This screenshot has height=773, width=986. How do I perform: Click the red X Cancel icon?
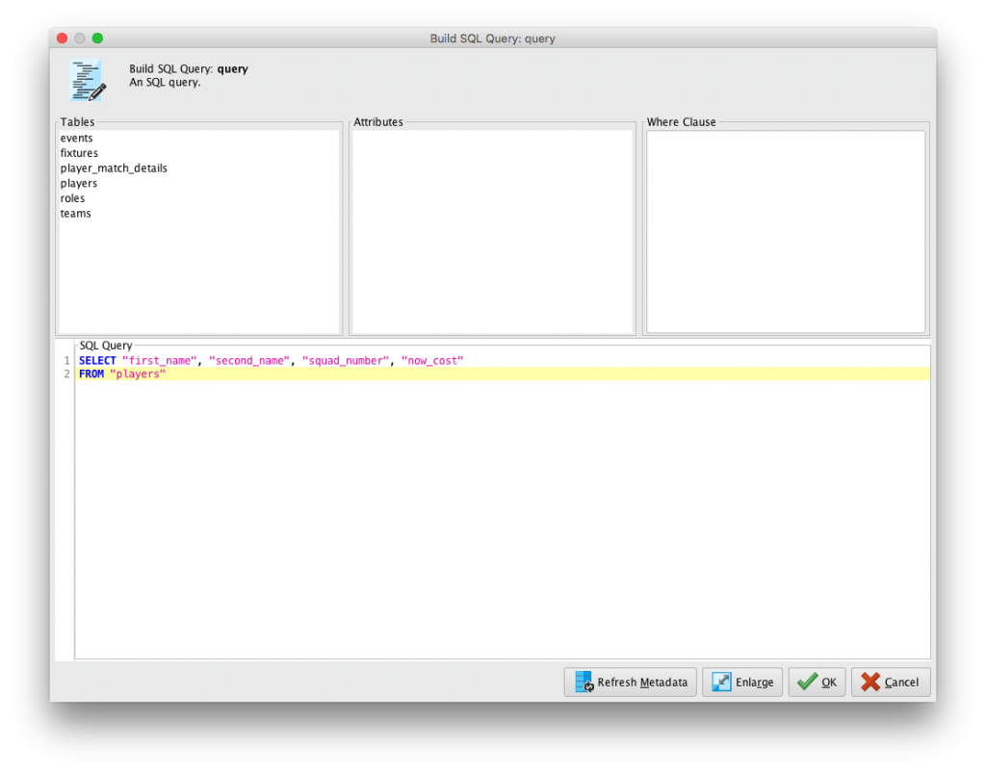pyautogui.click(x=869, y=683)
